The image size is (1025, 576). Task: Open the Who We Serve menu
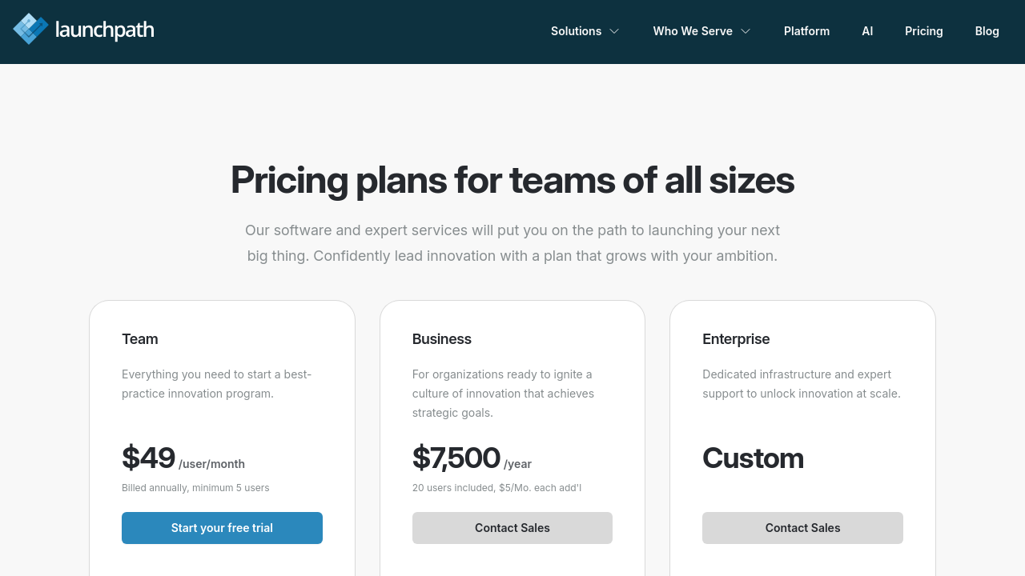pos(693,31)
